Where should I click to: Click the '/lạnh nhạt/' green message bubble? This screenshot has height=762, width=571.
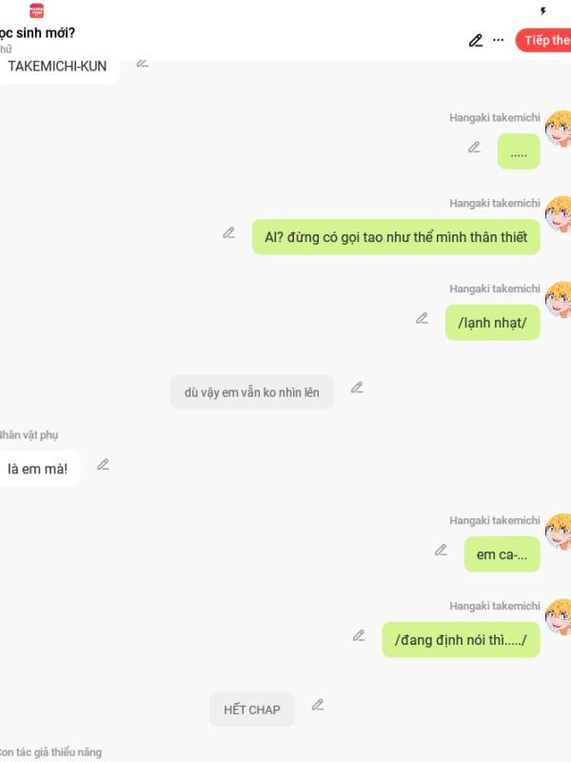coord(492,323)
